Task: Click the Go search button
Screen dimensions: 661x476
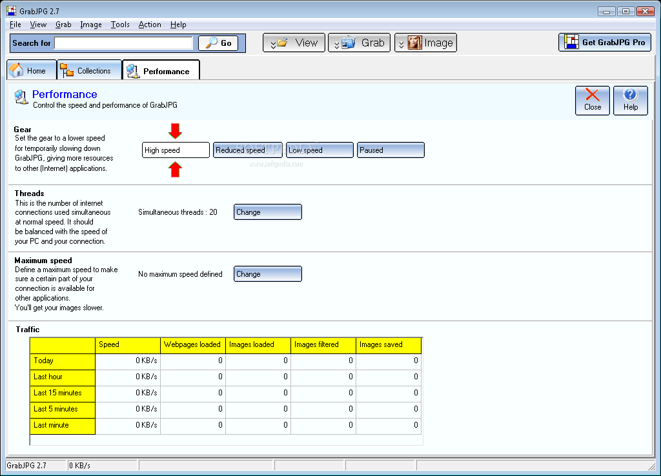Action: coord(218,43)
